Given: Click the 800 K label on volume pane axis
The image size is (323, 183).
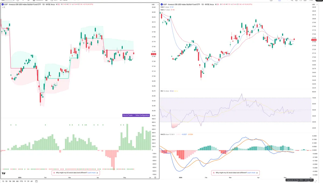Looking at the screenshot, I should tap(154, 122).
